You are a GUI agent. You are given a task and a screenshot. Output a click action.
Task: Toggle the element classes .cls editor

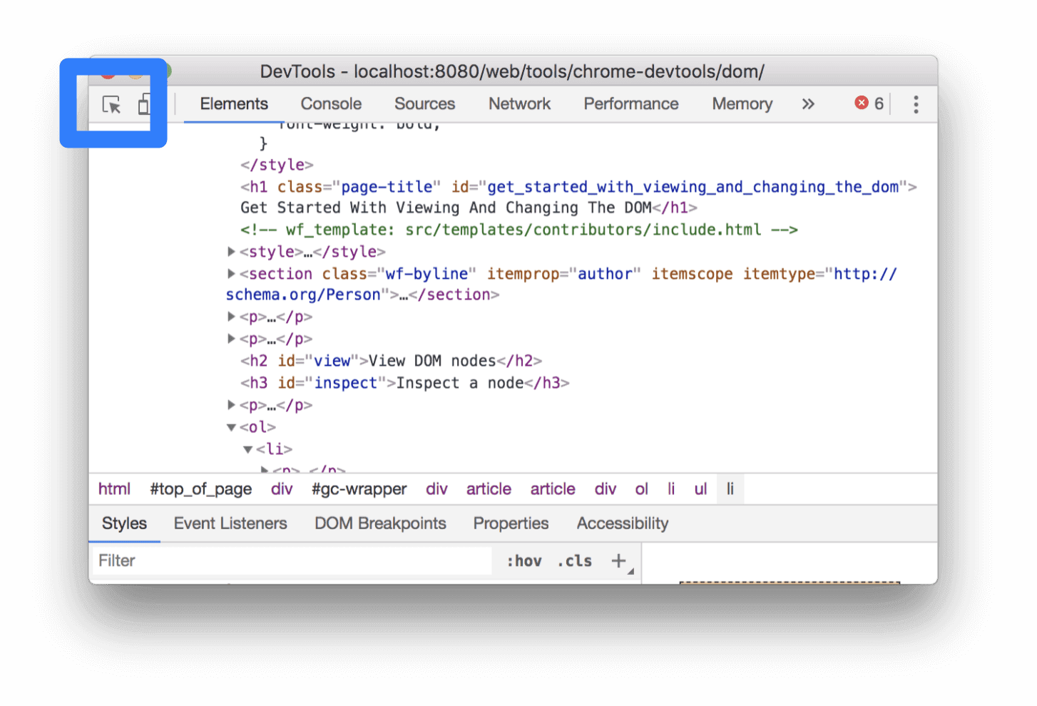coord(574,561)
